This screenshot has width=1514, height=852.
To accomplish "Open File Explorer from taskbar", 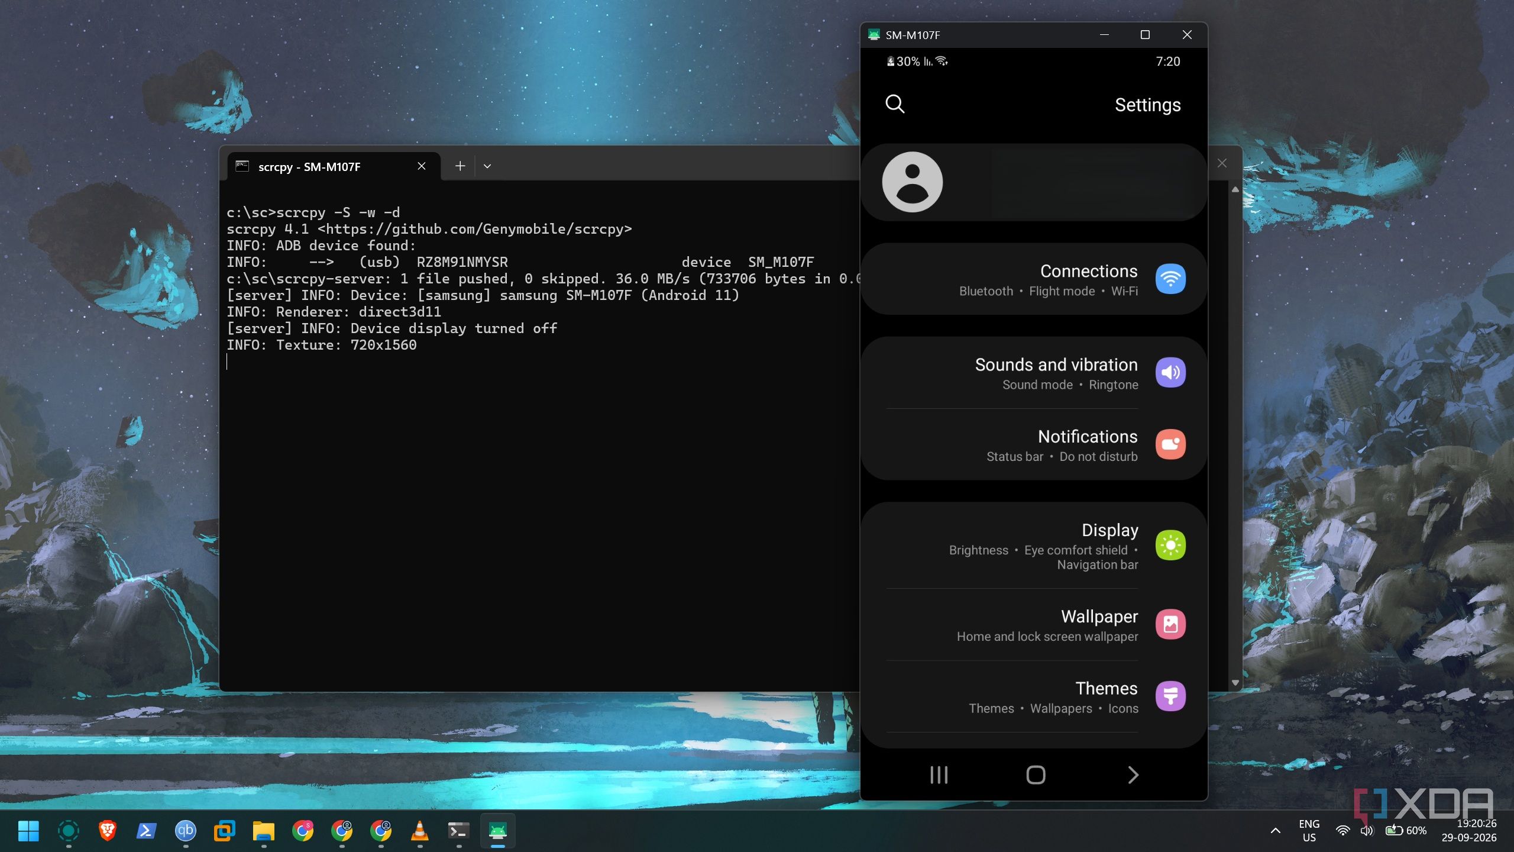I will [264, 831].
